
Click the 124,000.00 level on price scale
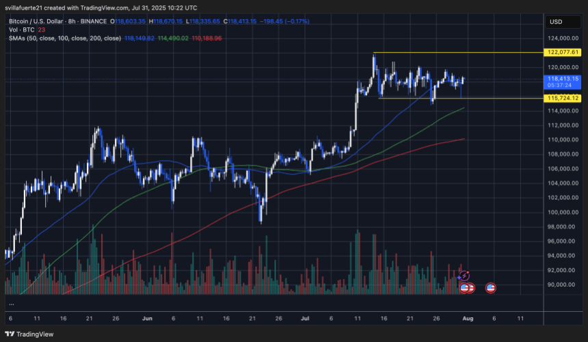coord(563,38)
